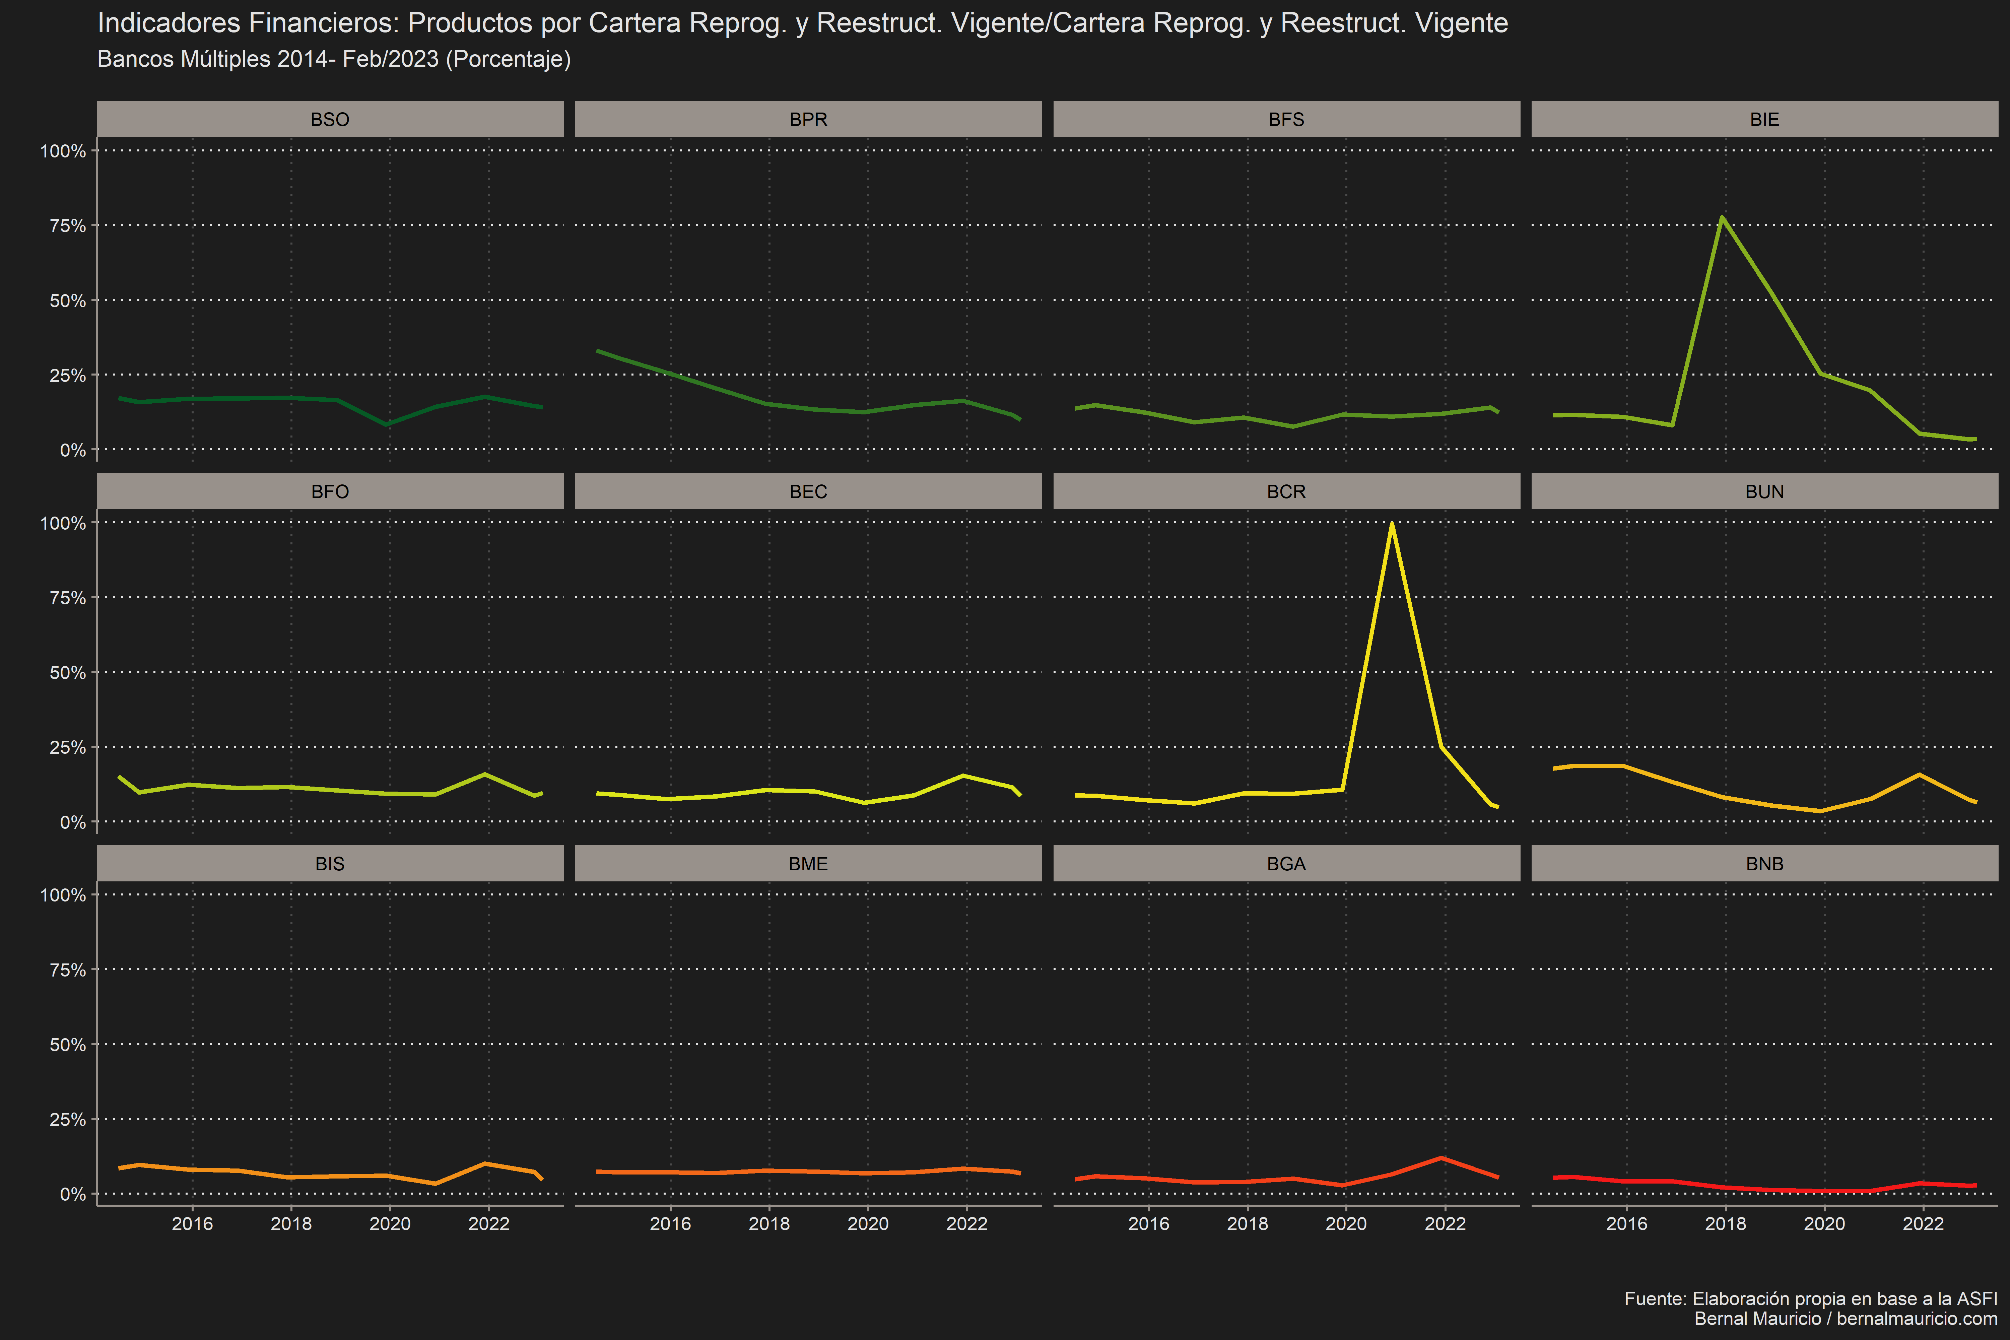
Task: Click the 75% y-axis label of the top row
Action: (x=68, y=225)
